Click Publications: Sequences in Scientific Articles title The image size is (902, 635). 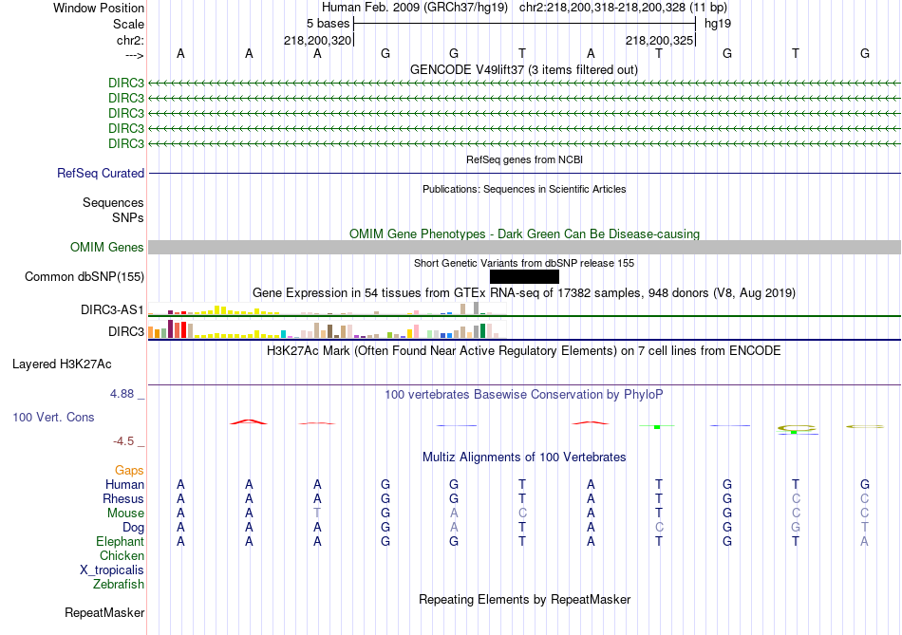tap(524, 189)
